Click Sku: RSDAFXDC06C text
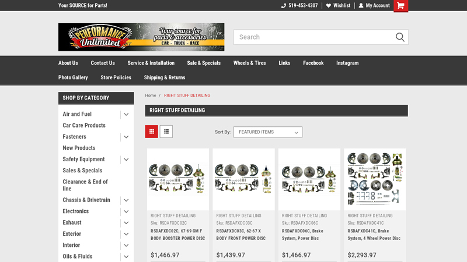Viewport: 467px width, 262px height. pyautogui.click(x=300, y=223)
